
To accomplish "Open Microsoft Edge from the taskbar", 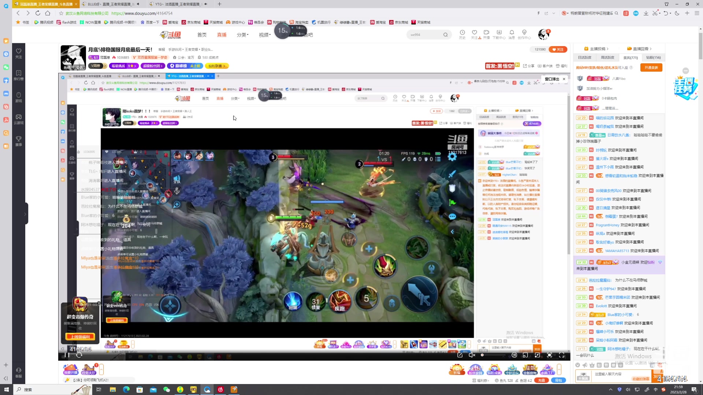I will (126, 390).
